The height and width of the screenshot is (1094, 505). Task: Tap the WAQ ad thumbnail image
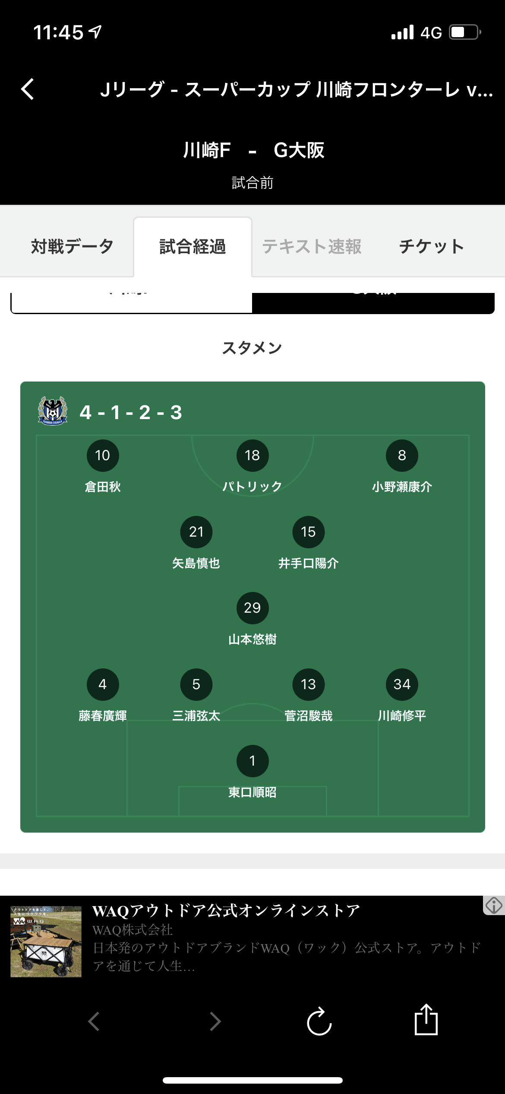pos(46,941)
